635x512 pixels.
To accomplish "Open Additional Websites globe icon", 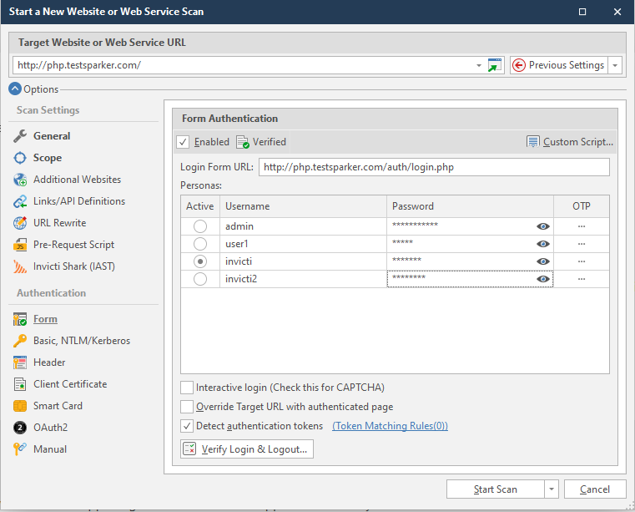I will tap(20, 180).
